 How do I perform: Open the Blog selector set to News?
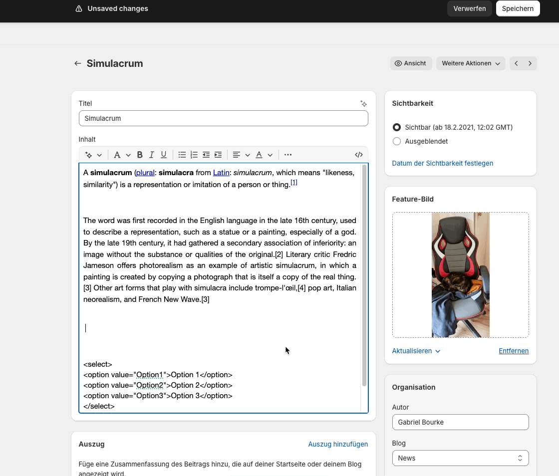(x=460, y=458)
